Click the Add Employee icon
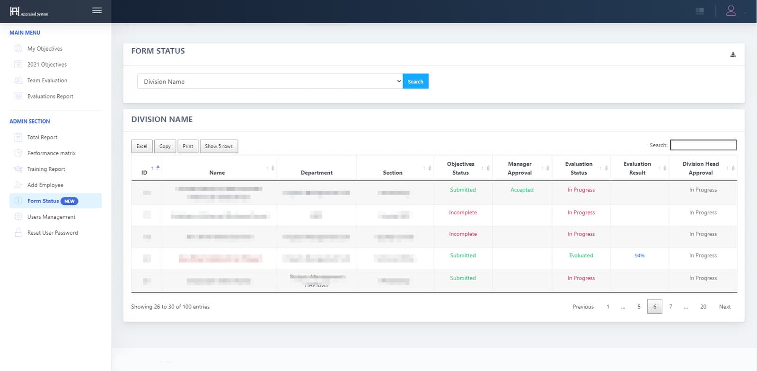Screen dimensions: 757x371 click(x=18, y=185)
